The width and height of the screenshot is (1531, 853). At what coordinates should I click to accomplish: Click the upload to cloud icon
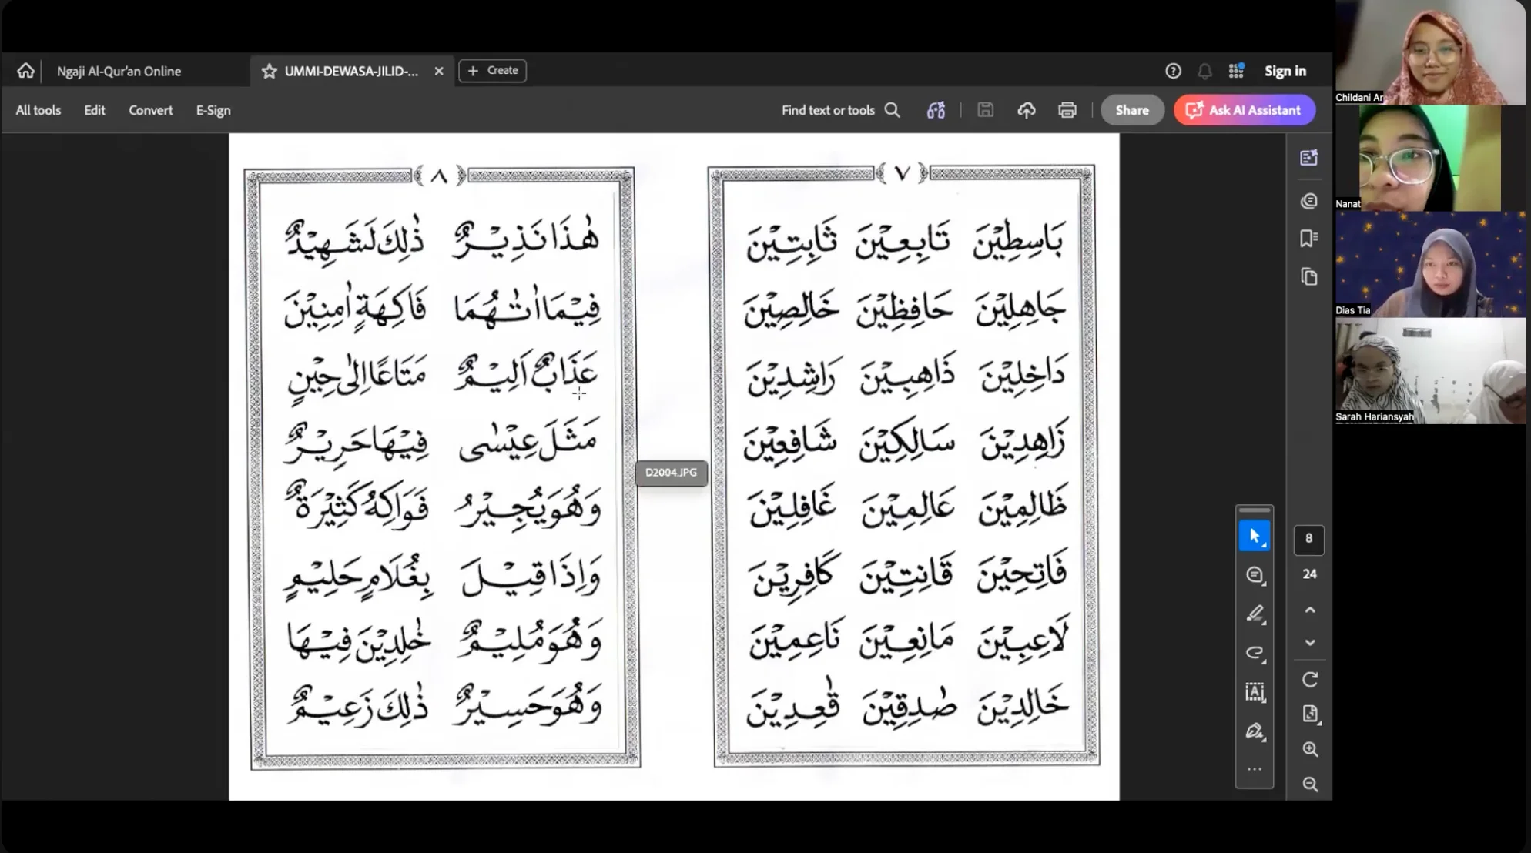(1026, 110)
